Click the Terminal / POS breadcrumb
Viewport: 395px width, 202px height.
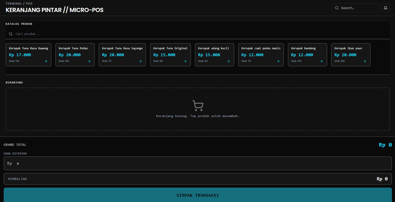pyautogui.click(x=19, y=4)
